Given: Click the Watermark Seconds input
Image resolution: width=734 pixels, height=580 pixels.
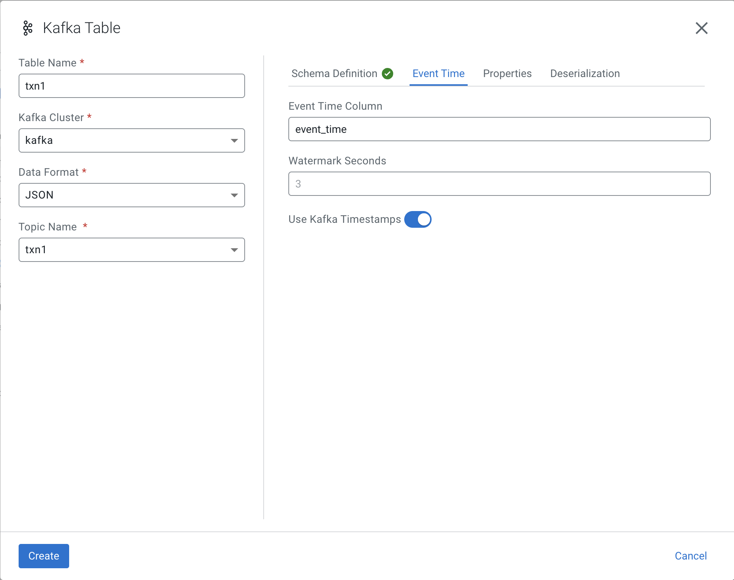Looking at the screenshot, I should pyautogui.click(x=499, y=184).
